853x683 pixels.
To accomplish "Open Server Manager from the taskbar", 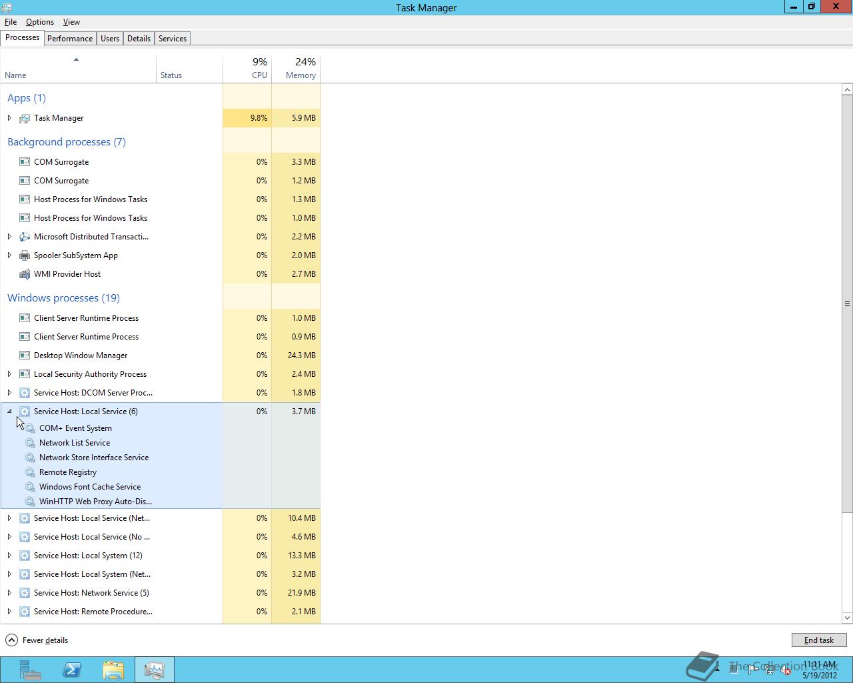I will tap(30, 670).
